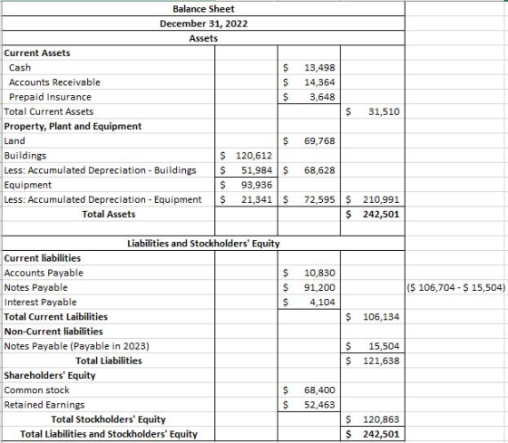
Task: Select the Retained Earnings value 52,463
Action: tap(319, 405)
